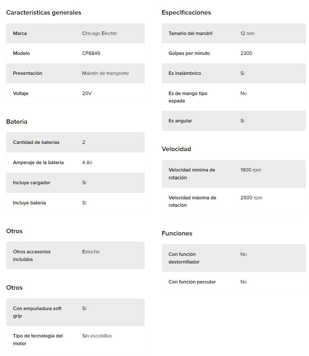This screenshot has height=356, width=309.
Task: Select the Cantidad de baterías row label
Action: [x=36, y=142]
